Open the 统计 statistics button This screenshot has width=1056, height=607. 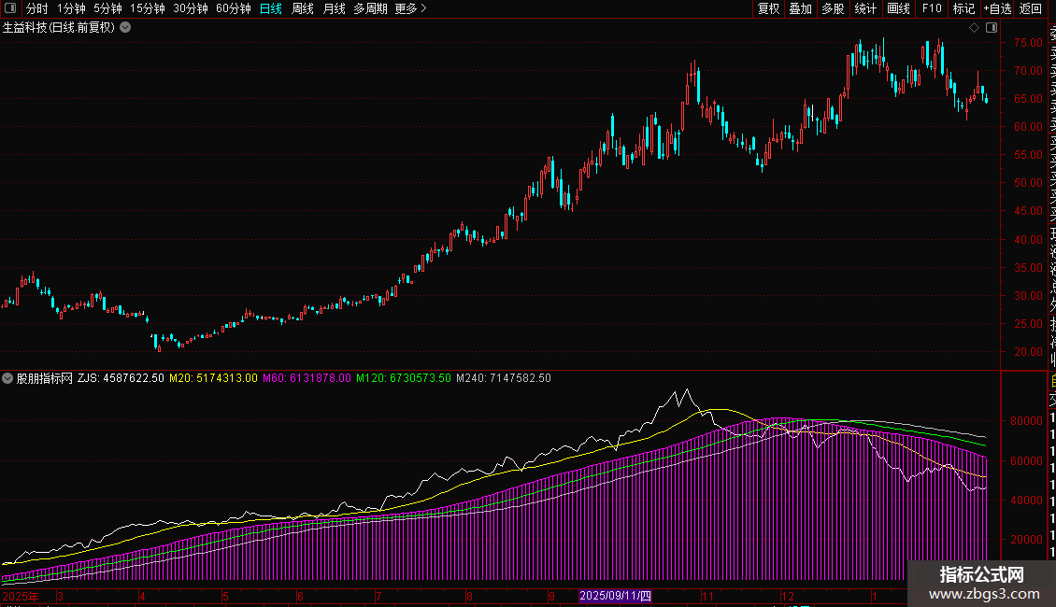click(x=865, y=8)
